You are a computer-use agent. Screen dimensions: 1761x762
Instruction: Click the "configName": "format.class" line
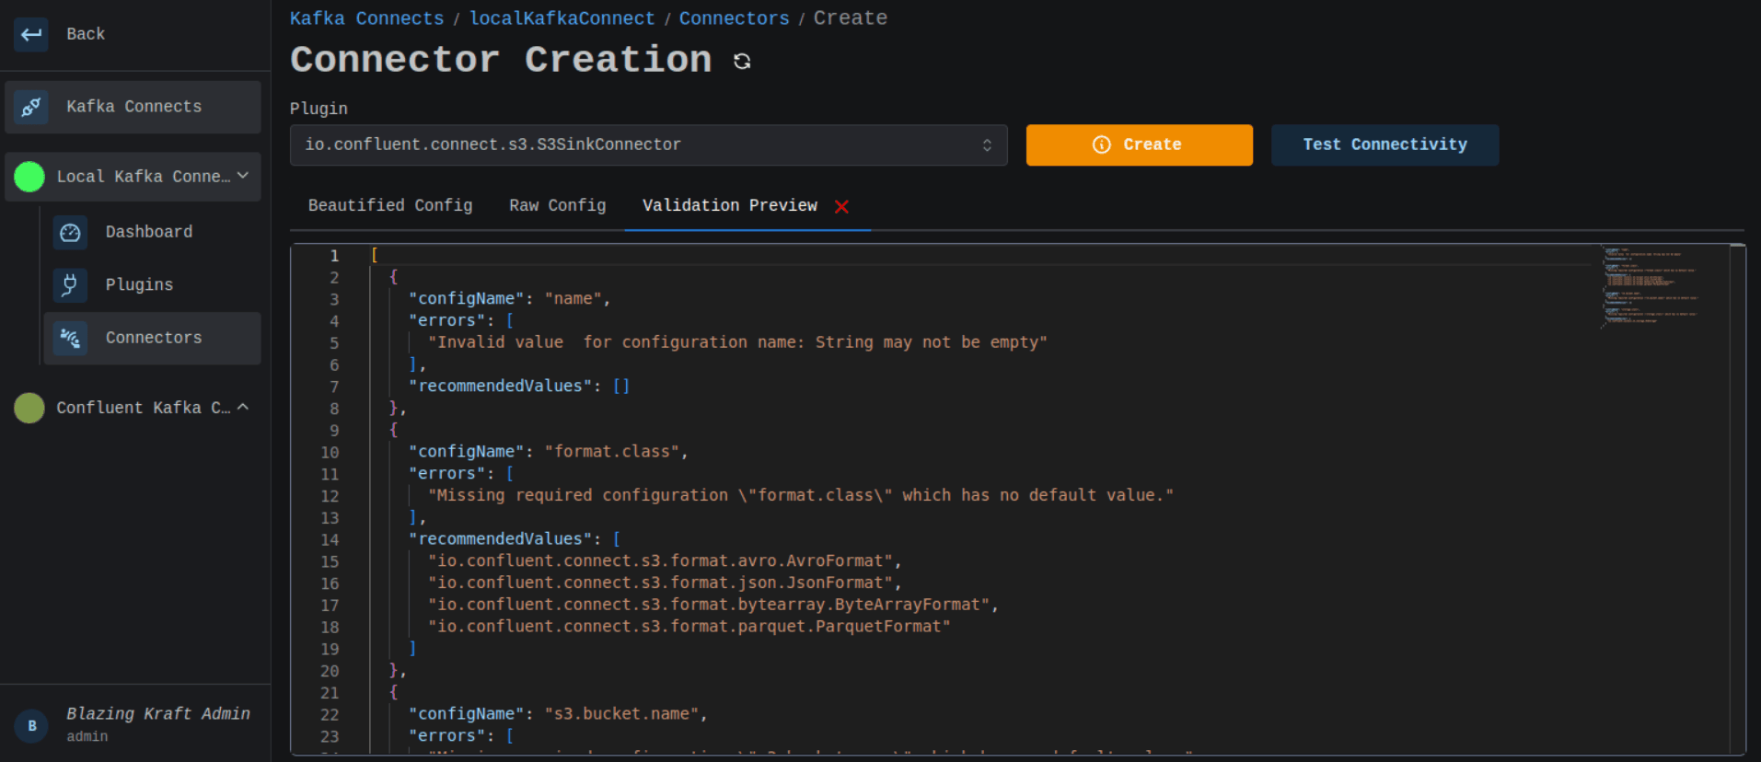549,452
